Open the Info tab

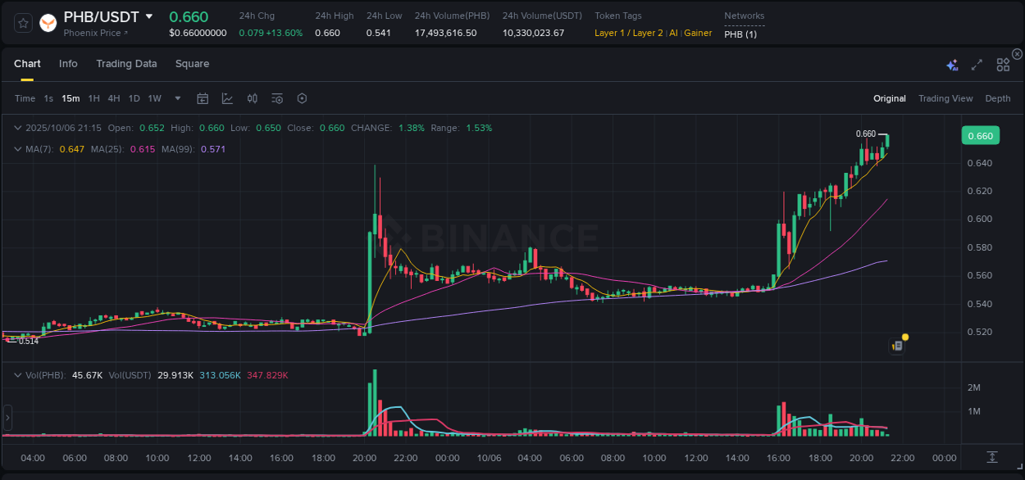tap(68, 63)
